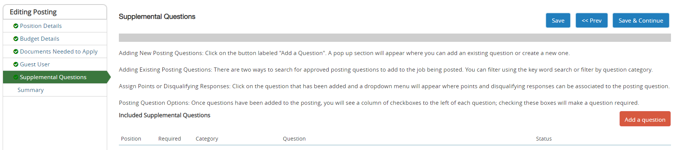Click the Question column header
The height and width of the screenshot is (150, 674).
(294, 139)
